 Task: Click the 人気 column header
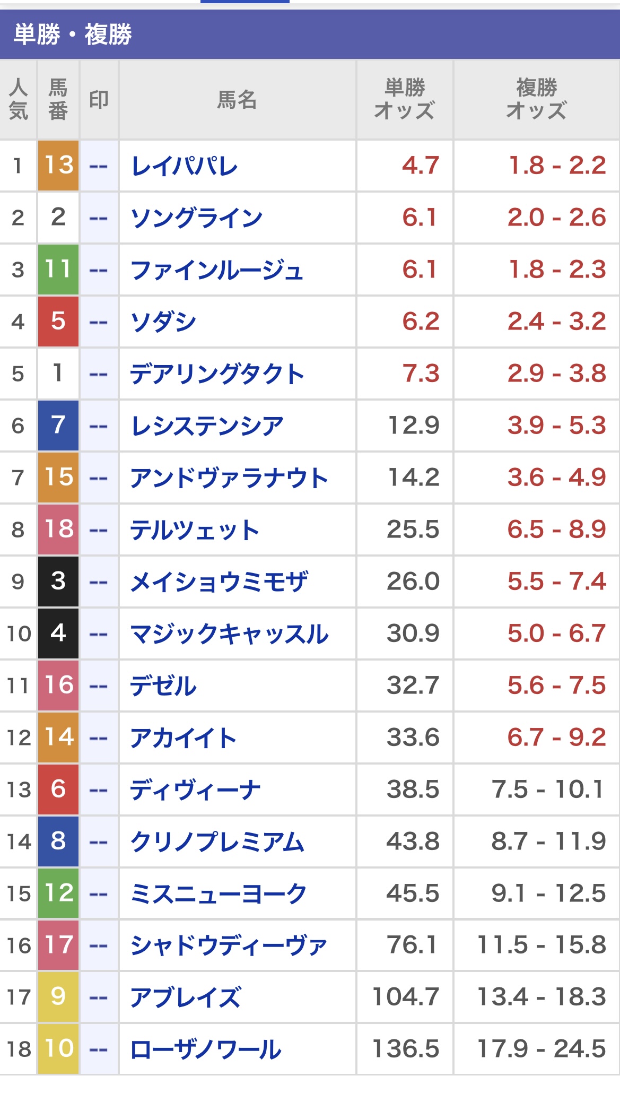[19, 99]
